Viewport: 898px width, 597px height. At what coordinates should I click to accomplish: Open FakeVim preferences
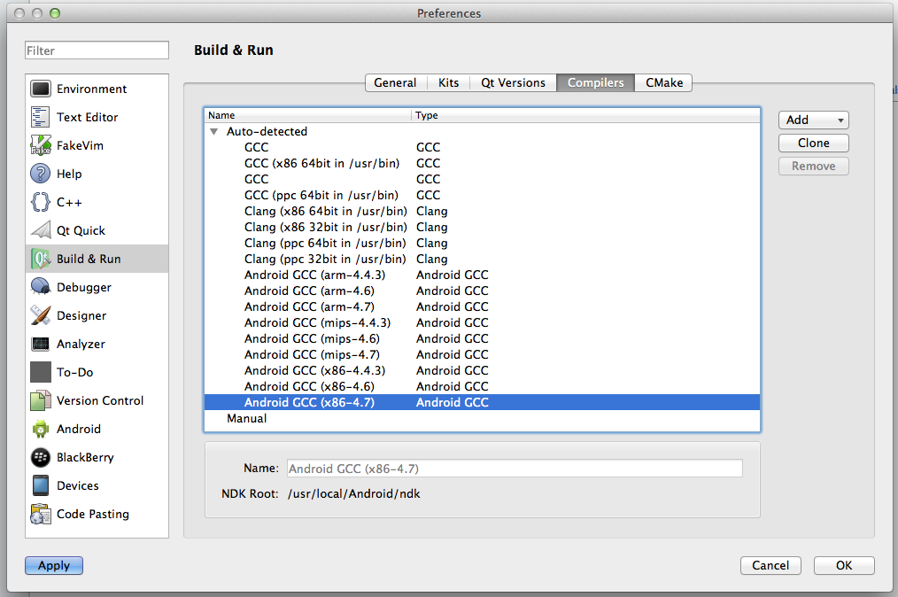coord(39,145)
